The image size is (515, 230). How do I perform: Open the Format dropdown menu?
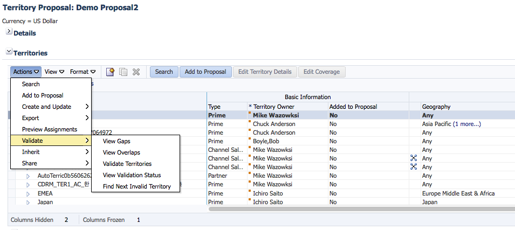(x=83, y=72)
